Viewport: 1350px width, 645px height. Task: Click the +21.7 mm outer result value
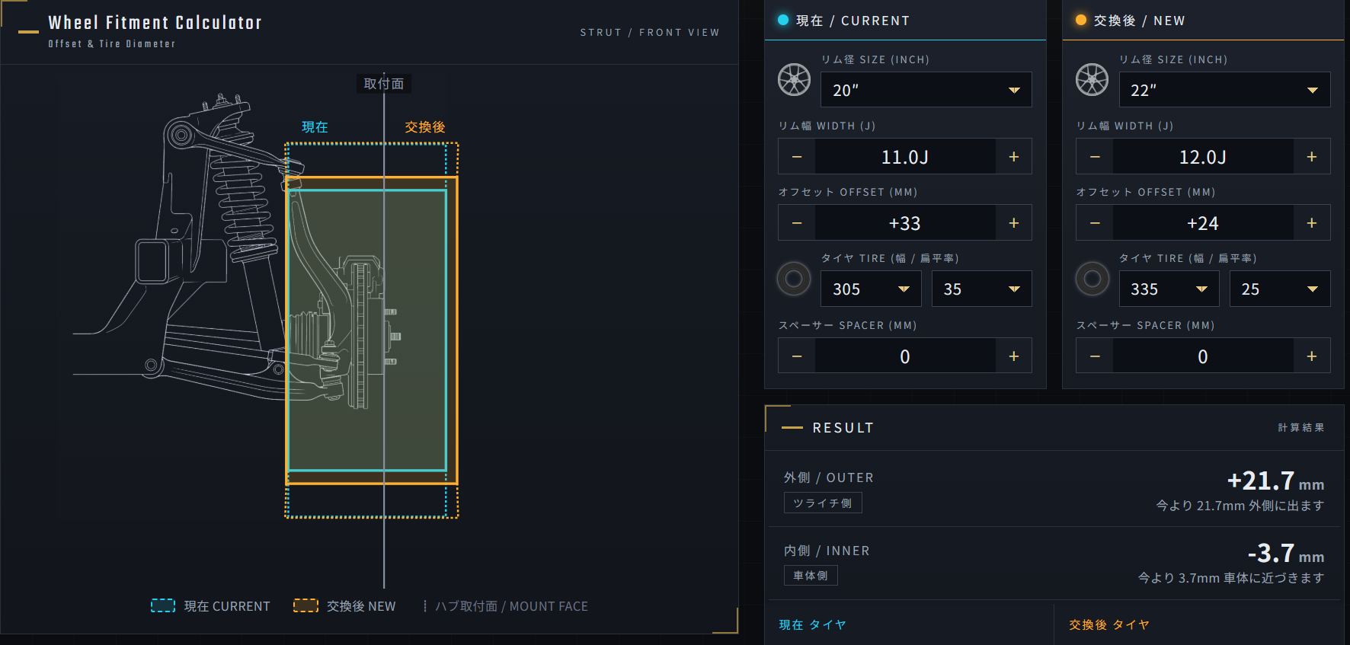click(1275, 481)
